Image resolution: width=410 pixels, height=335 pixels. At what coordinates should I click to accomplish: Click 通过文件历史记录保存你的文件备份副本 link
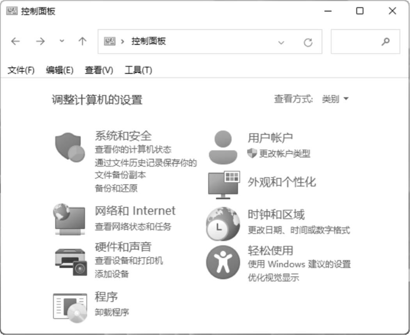pos(146,169)
